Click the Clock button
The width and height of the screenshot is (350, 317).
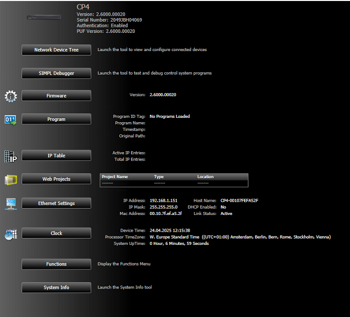point(56,233)
